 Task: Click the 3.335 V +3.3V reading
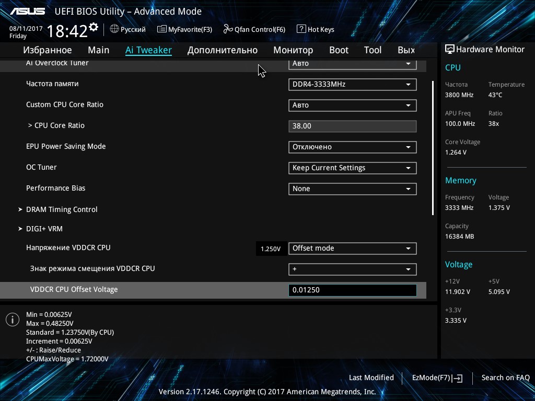[x=456, y=321]
